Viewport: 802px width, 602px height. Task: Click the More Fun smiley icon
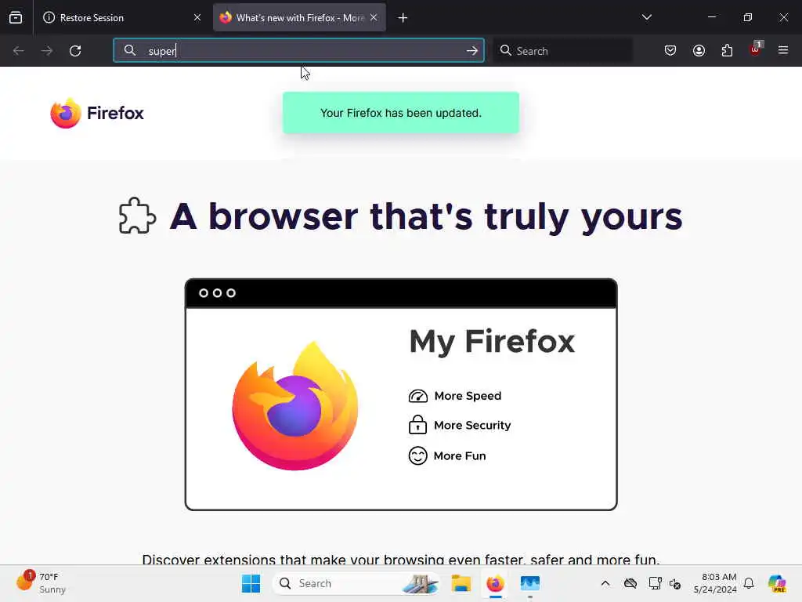tap(418, 455)
